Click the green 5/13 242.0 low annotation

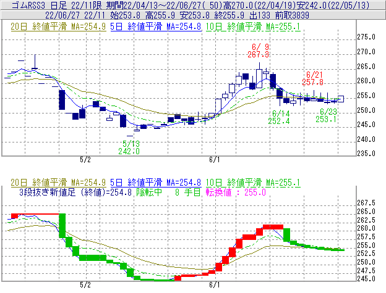click(129, 147)
